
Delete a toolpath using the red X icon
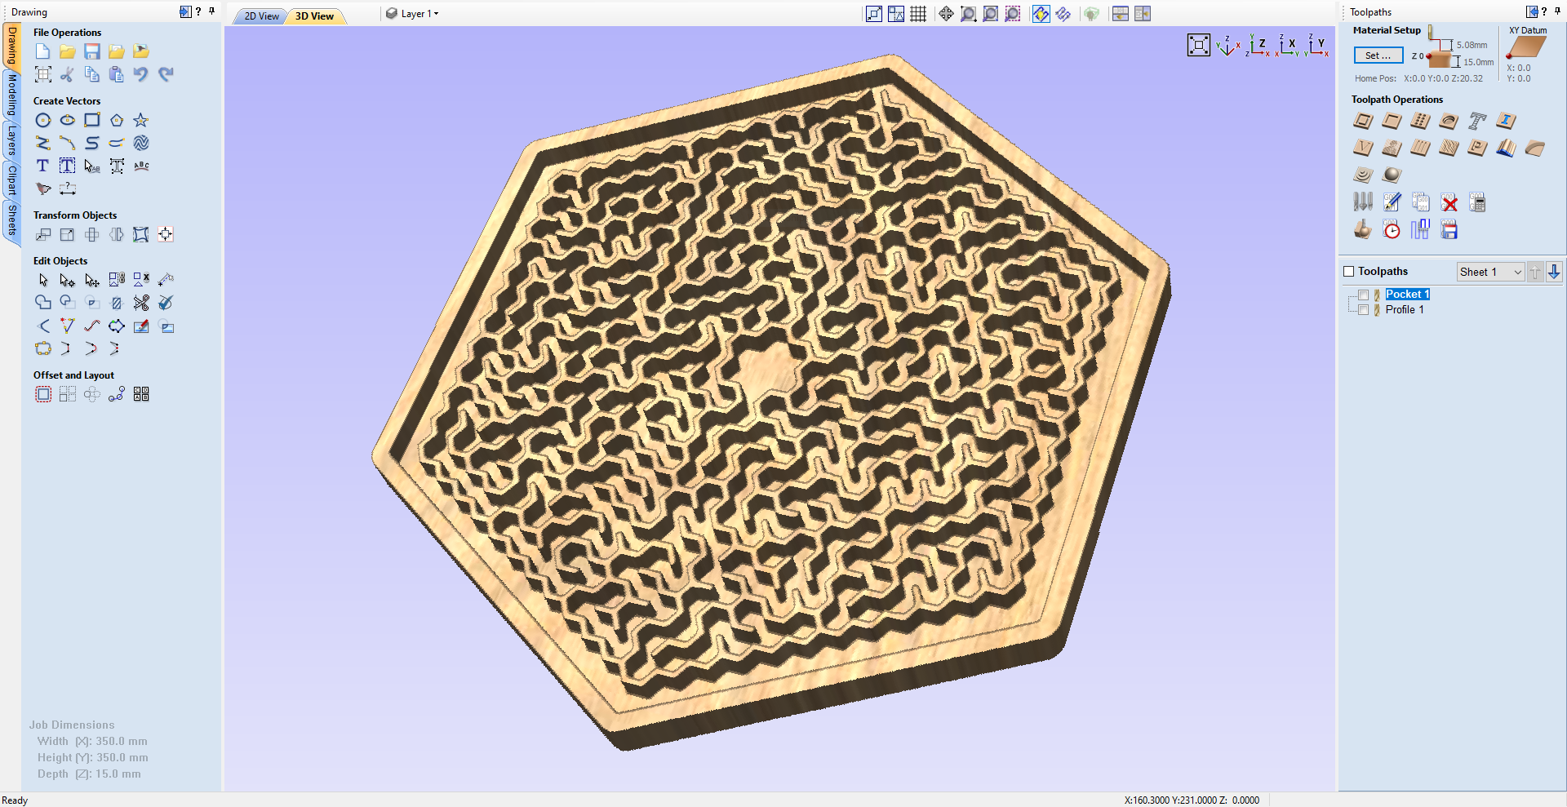[1449, 202]
